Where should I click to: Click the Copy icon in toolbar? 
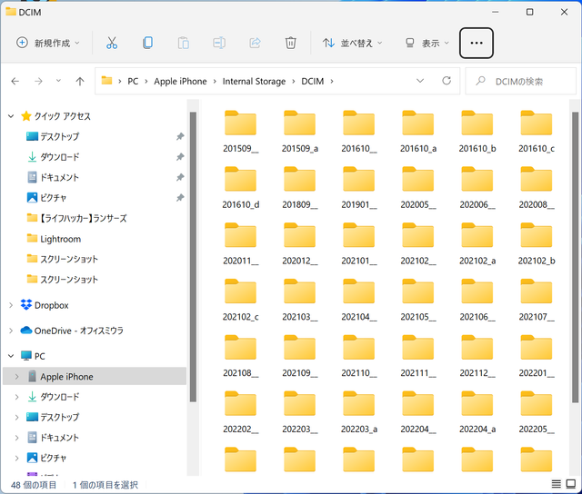click(147, 43)
